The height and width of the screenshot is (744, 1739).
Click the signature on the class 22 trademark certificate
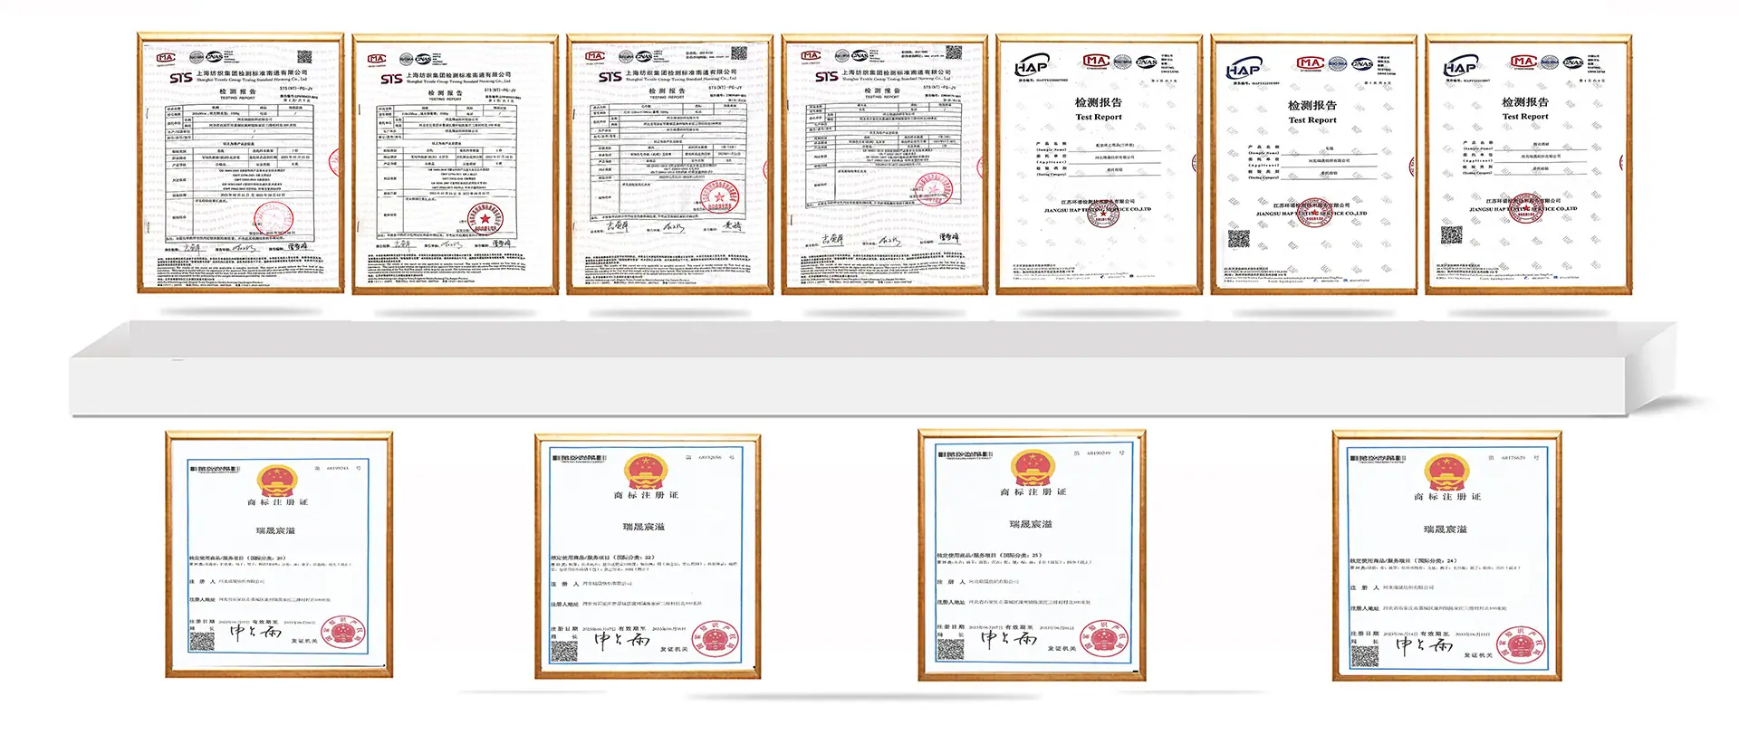622,640
